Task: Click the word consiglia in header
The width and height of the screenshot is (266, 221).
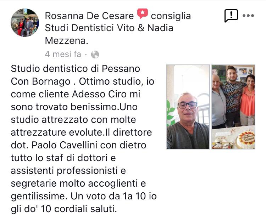Action: coord(171,16)
